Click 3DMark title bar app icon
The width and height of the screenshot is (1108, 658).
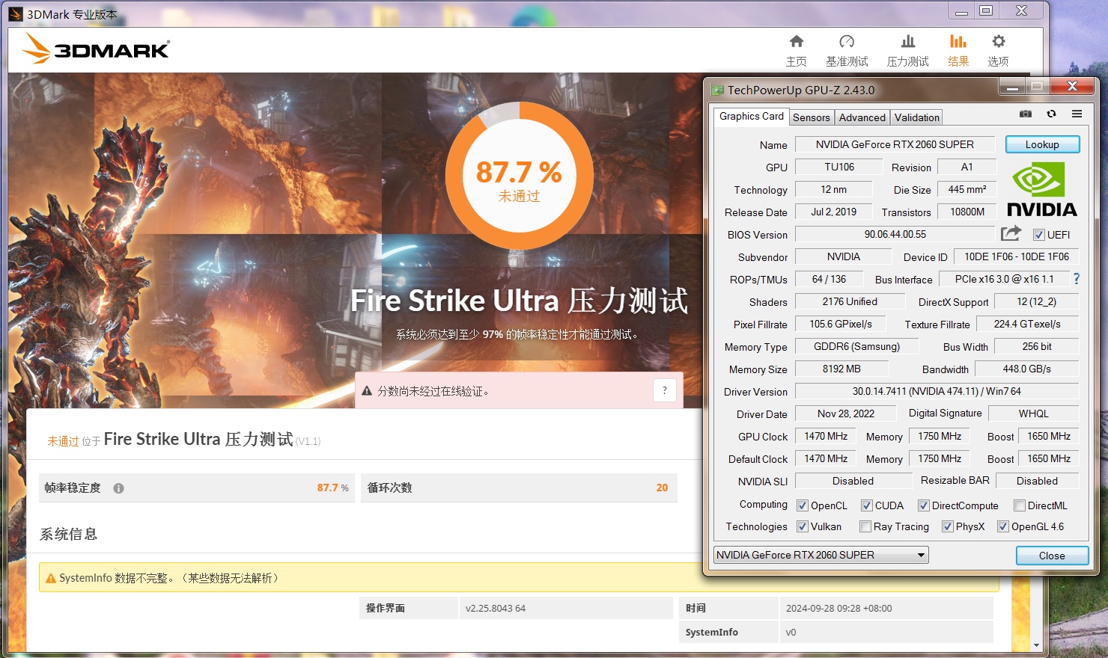click(15, 13)
